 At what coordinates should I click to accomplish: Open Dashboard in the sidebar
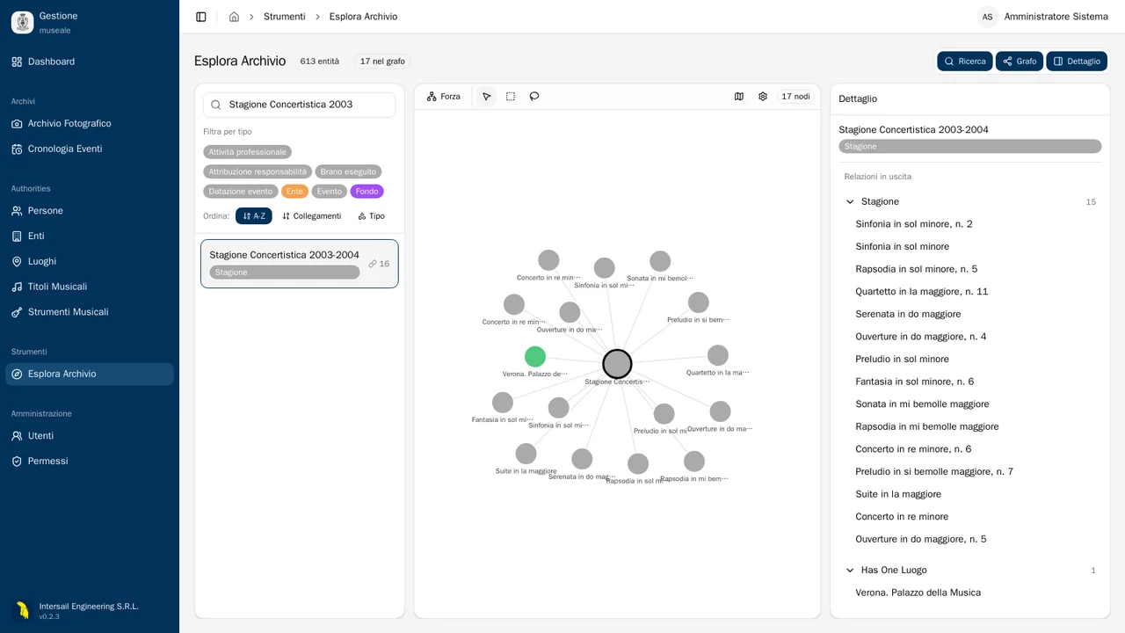89,62
